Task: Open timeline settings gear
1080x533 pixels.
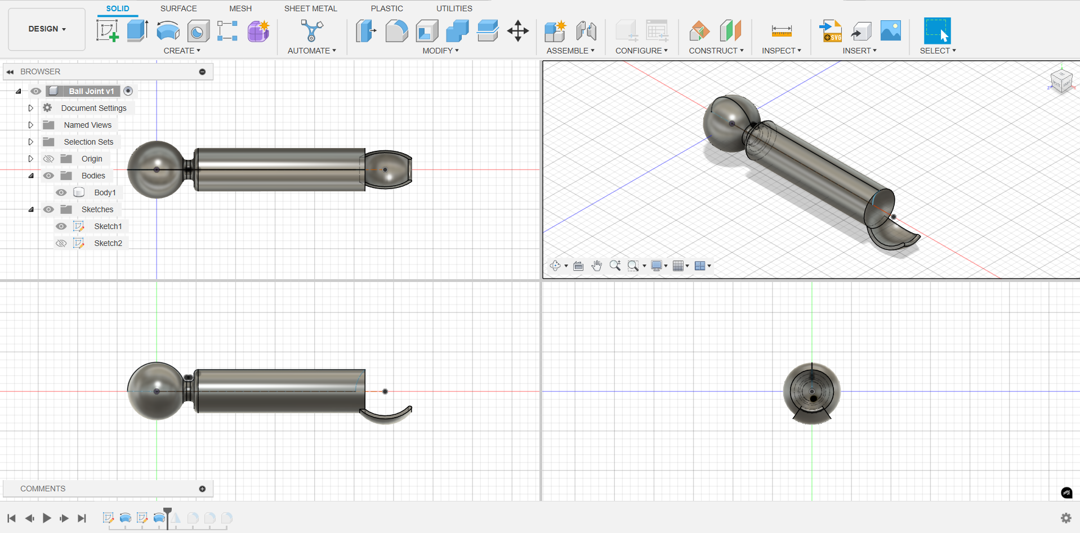Action: click(1066, 518)
